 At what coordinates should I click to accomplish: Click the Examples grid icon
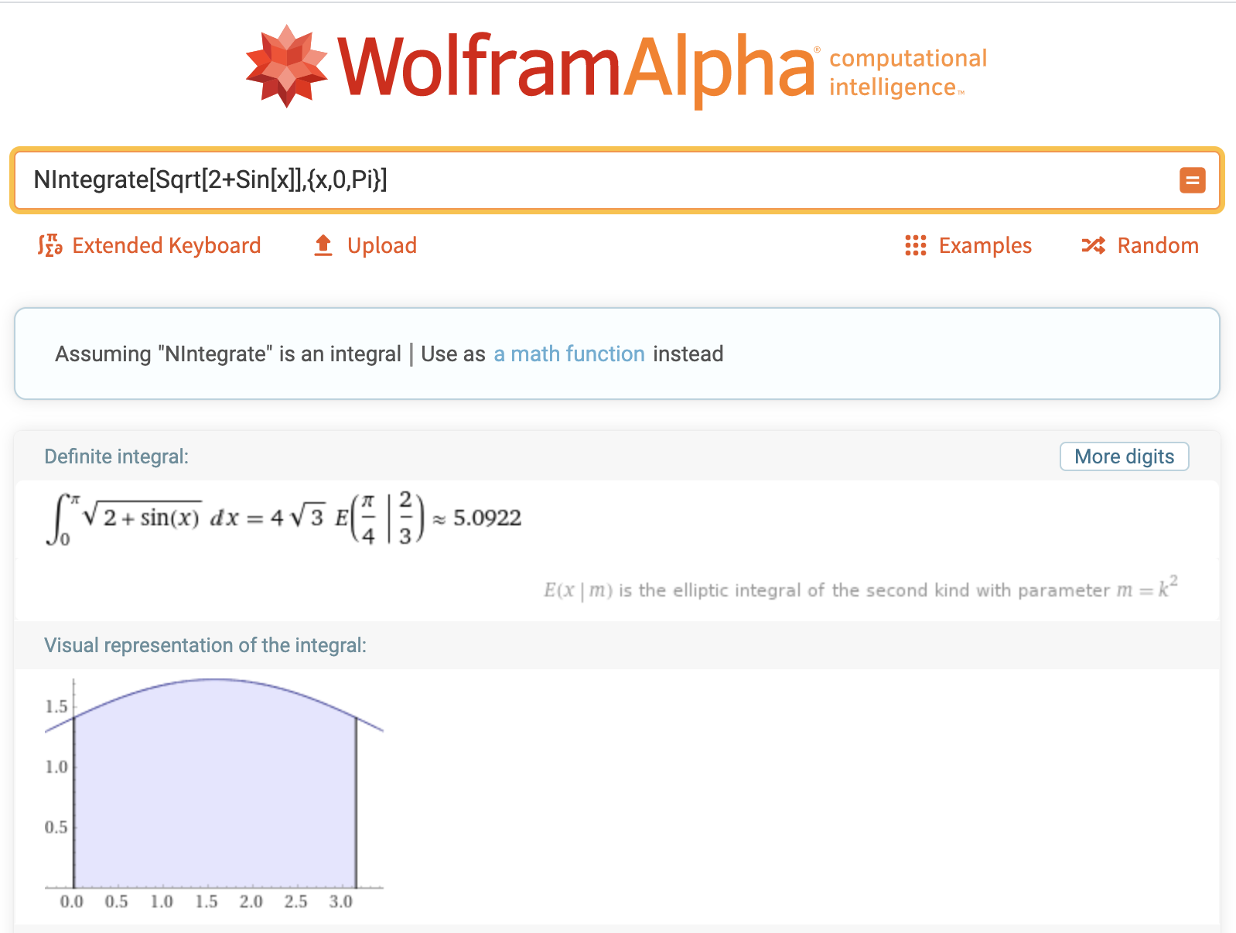(916, 245)
